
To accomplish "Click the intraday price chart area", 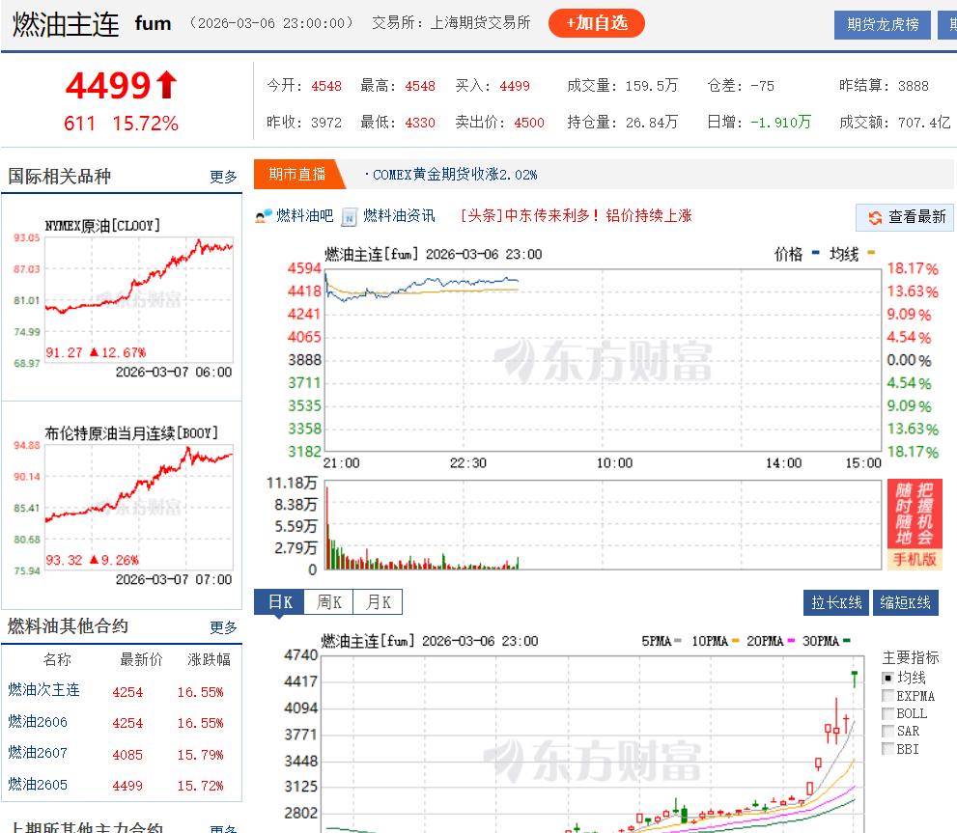I will (x=603, y=359).
